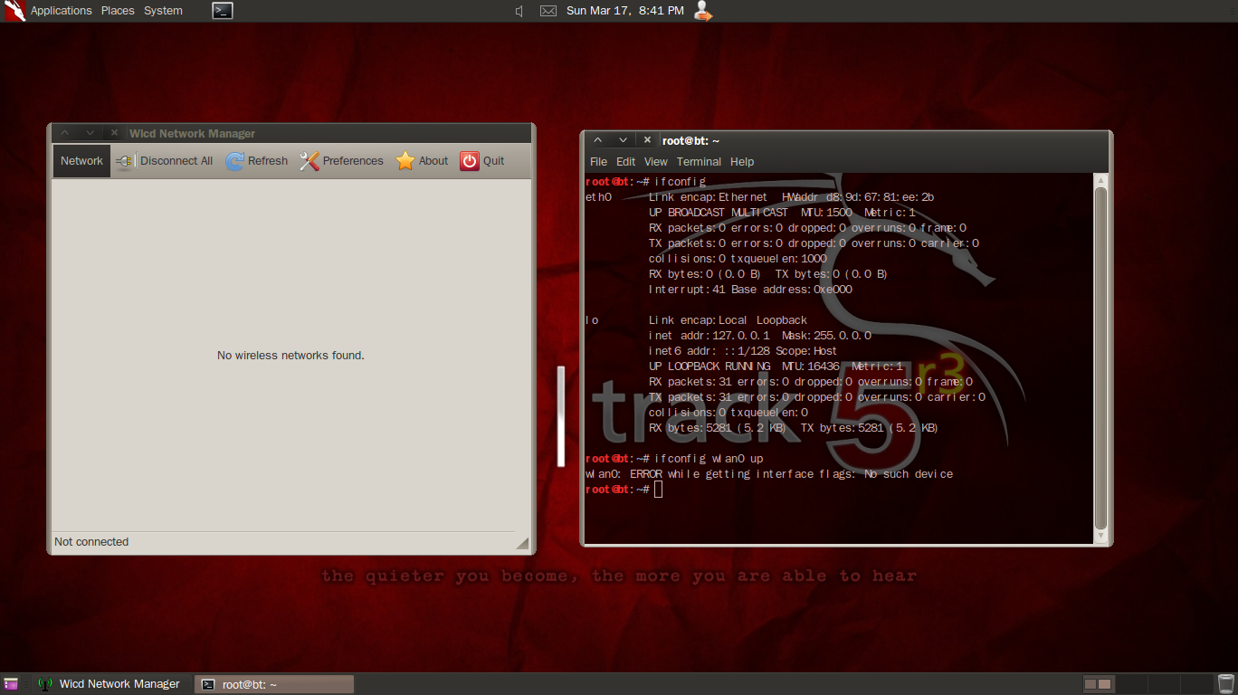Quit Wicd Network Manager

pos(482,161)
